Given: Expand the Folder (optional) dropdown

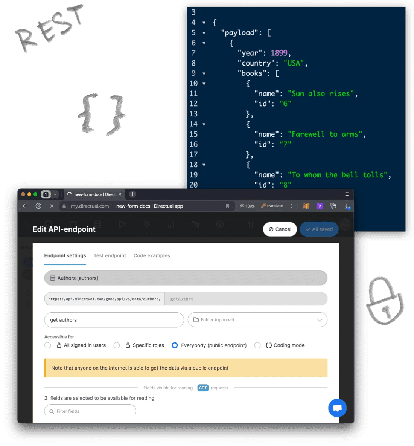Looking at the screenshot, I should click(x=321, y=320).
